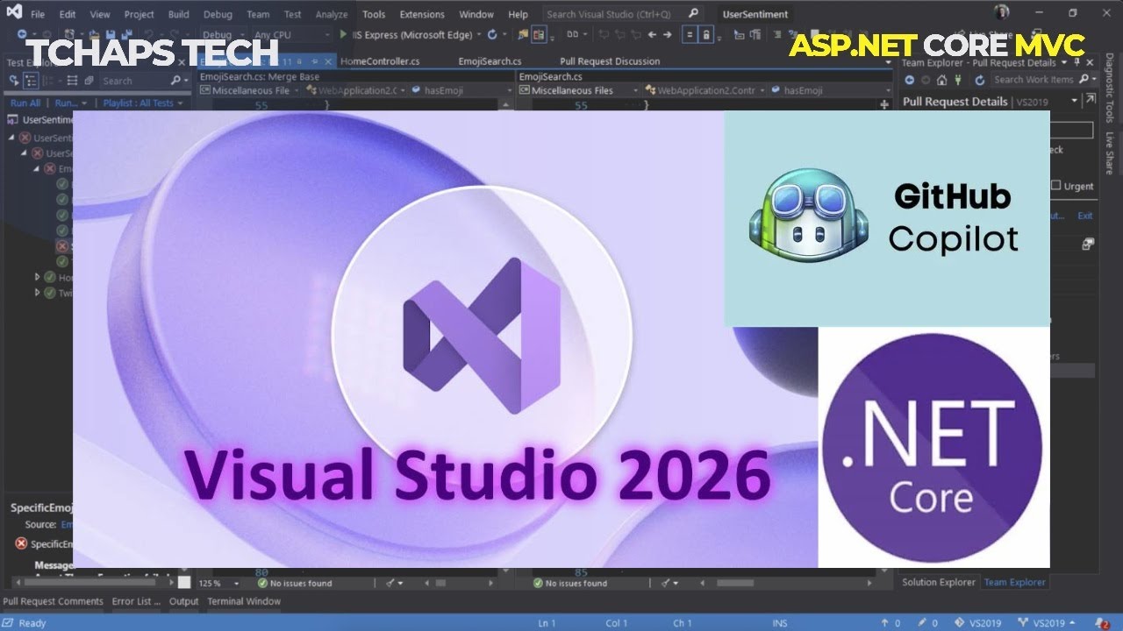This screenshot has height=631, width=1123.
Task: Open the File menu
Action: pyautogui.click(x=38, y=14)
